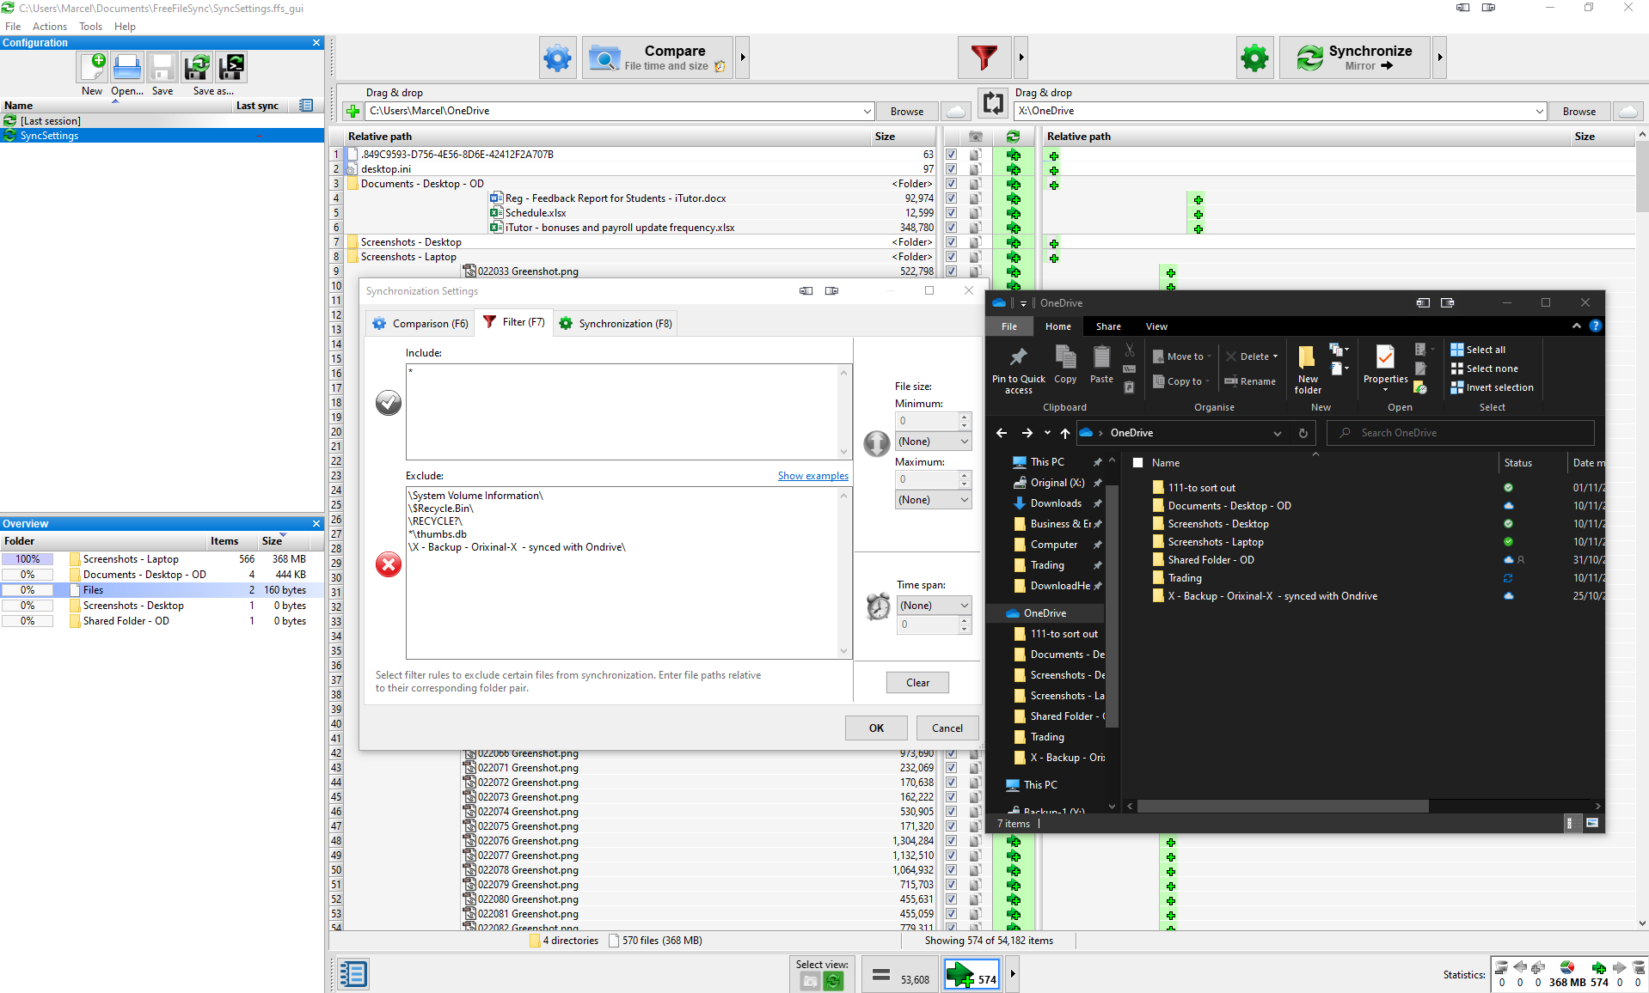1649x993 pixels.
Task: Click exclude list scrollbar down arrow
Action: coord(843,651)
